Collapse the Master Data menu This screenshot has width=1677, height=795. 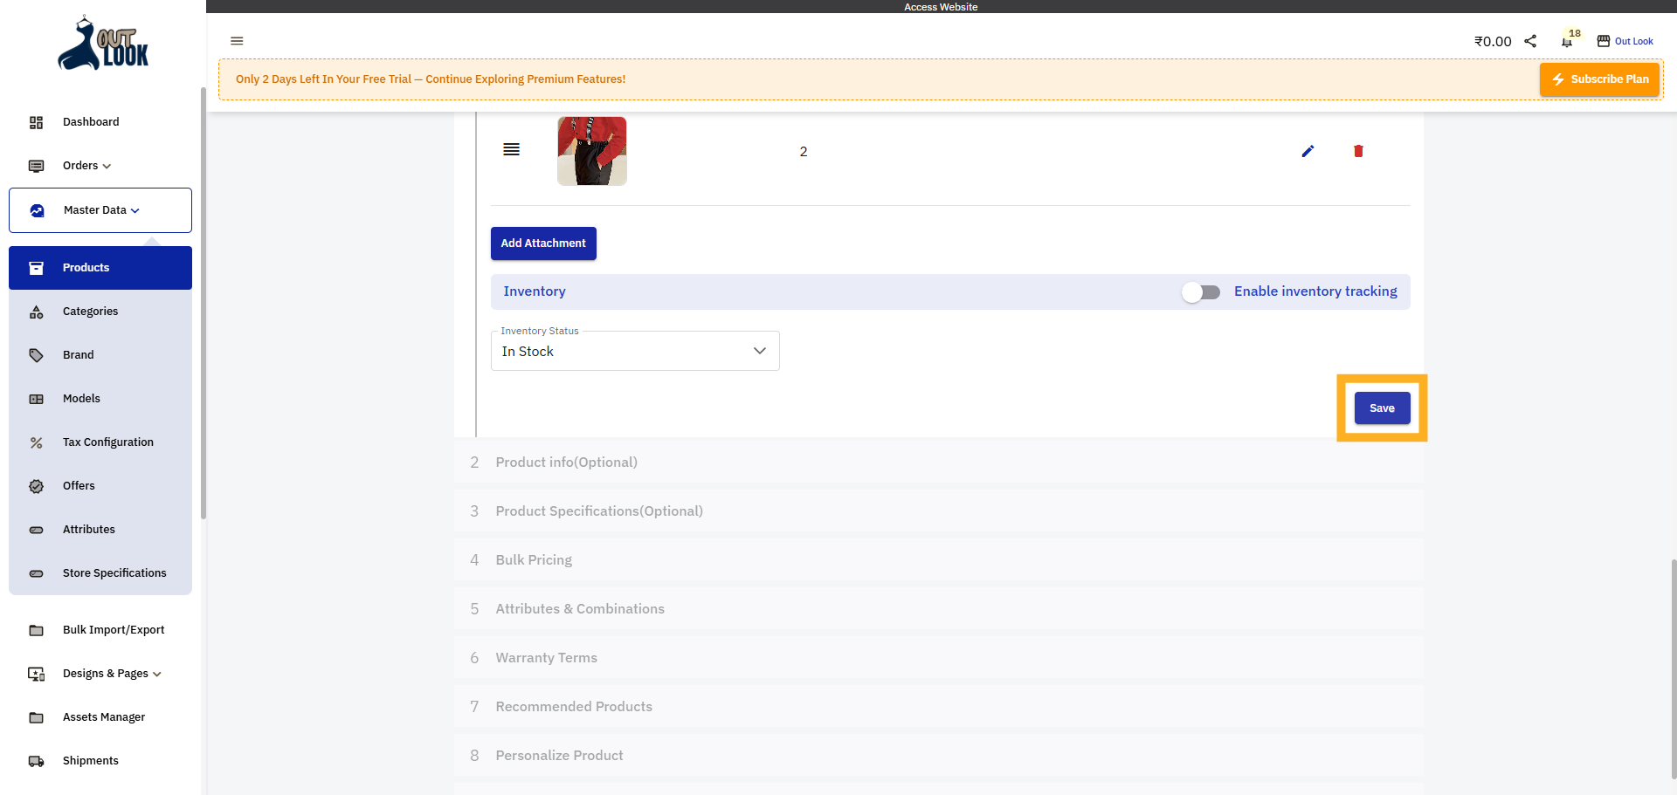point(135,210)
